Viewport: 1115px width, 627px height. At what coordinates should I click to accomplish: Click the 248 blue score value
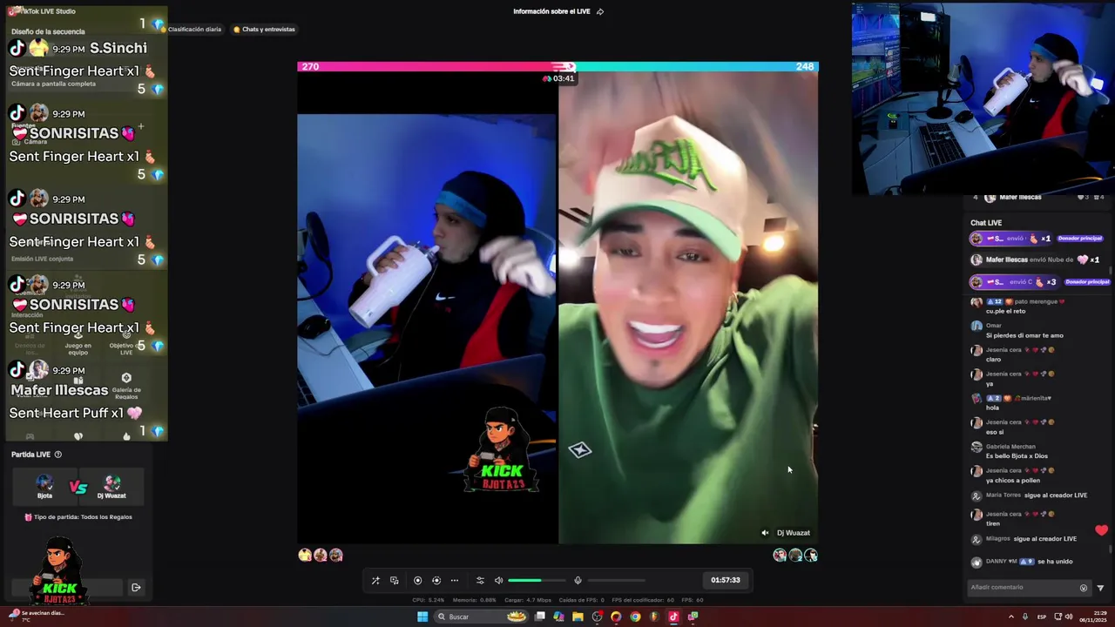pyautogui.click(x=804, y=66)
